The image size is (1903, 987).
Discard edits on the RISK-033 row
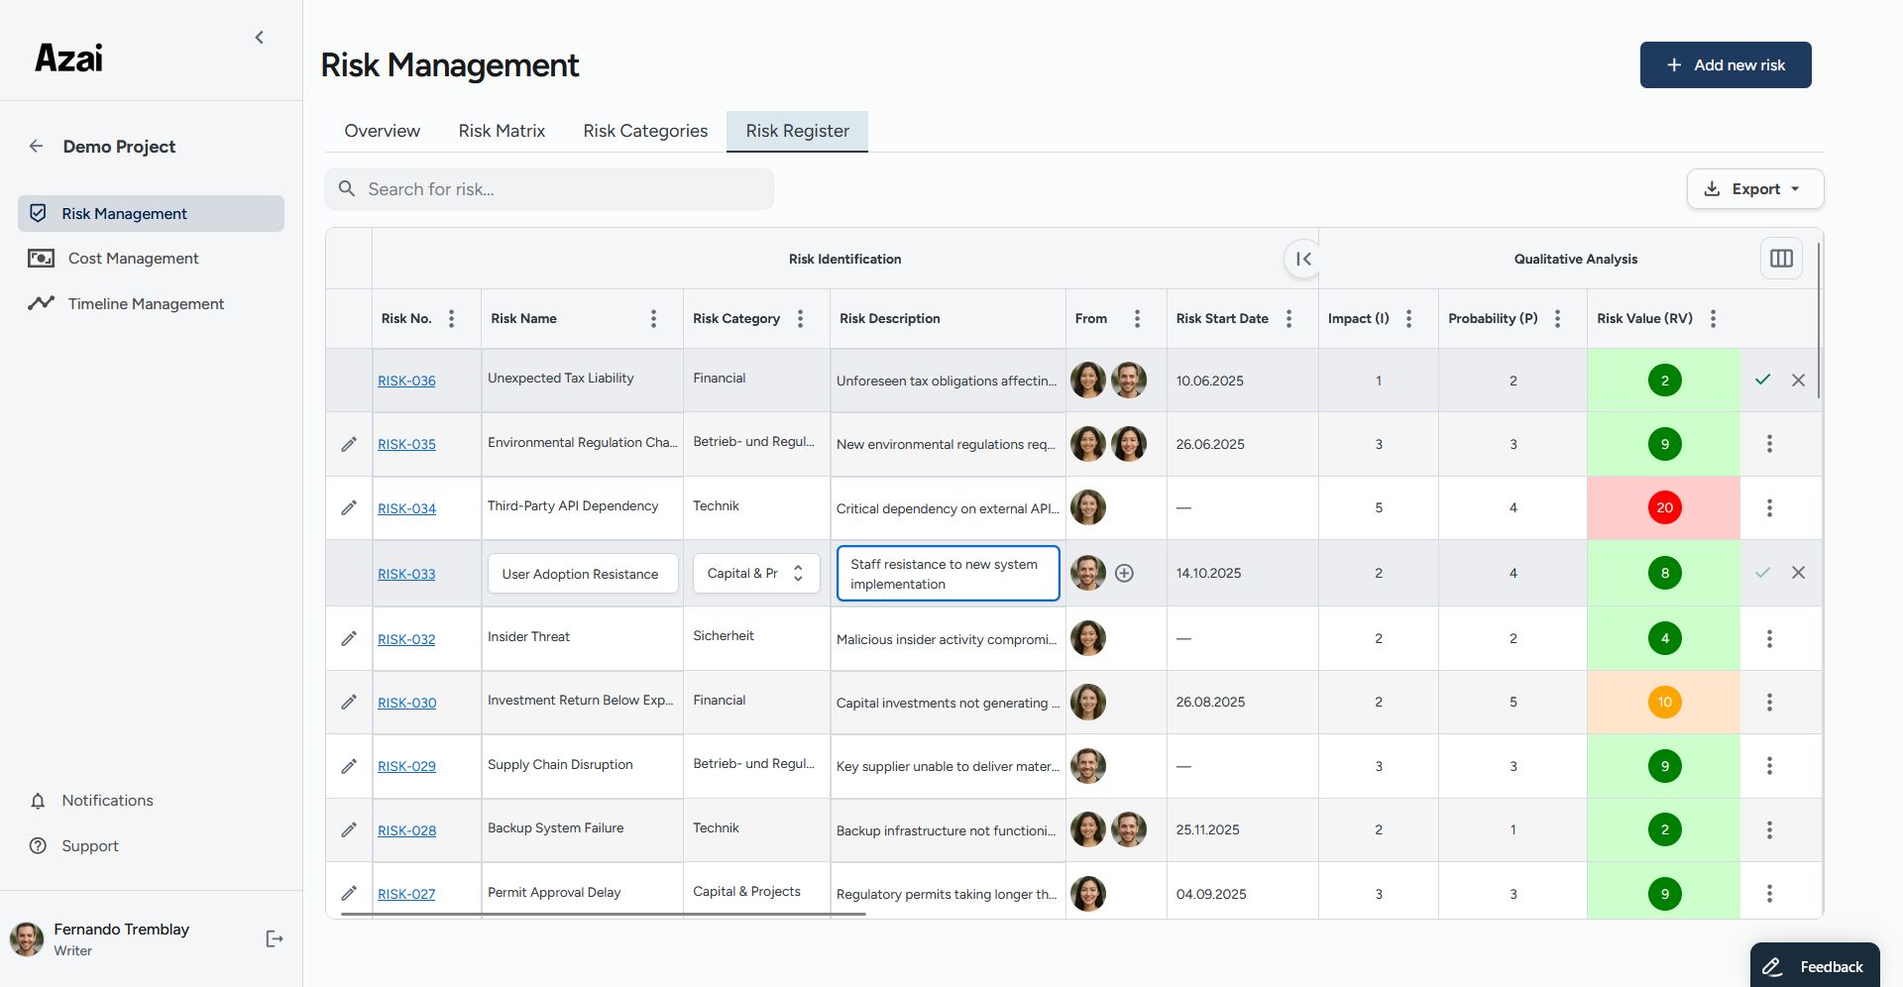[x=1798, y=573]
